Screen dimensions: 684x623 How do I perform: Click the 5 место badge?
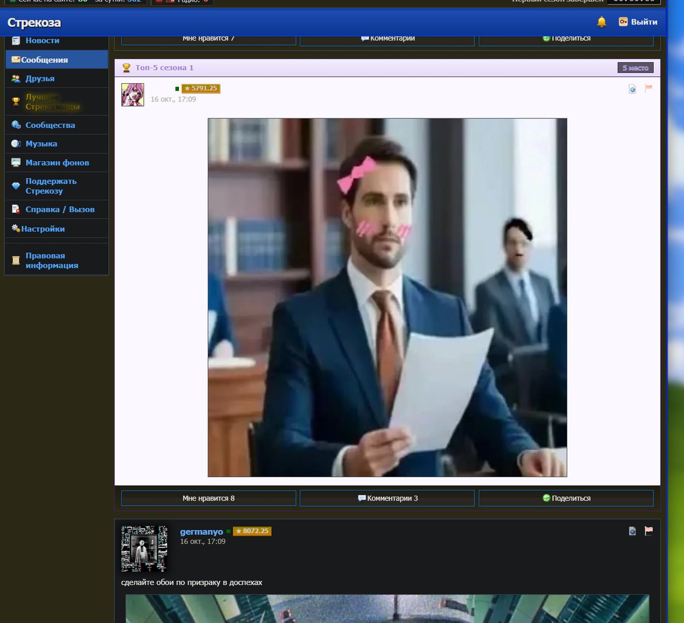(x=636, y=68)
